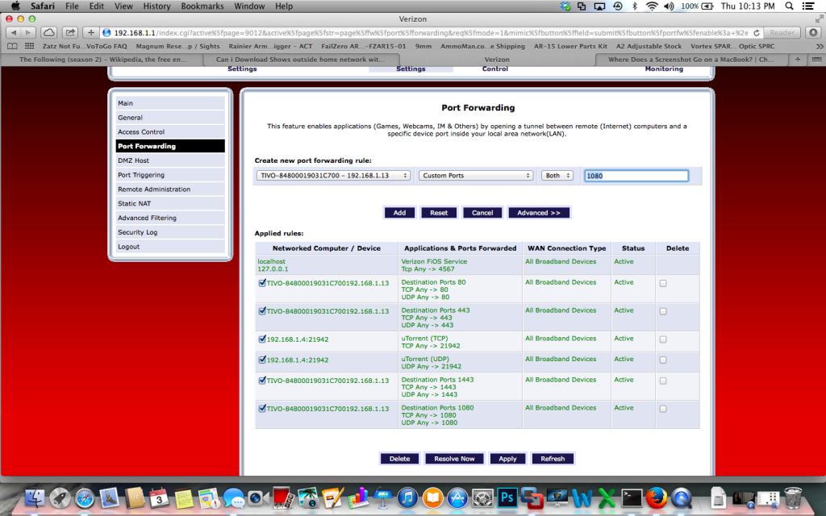Click the Reset button

[439, 213]
